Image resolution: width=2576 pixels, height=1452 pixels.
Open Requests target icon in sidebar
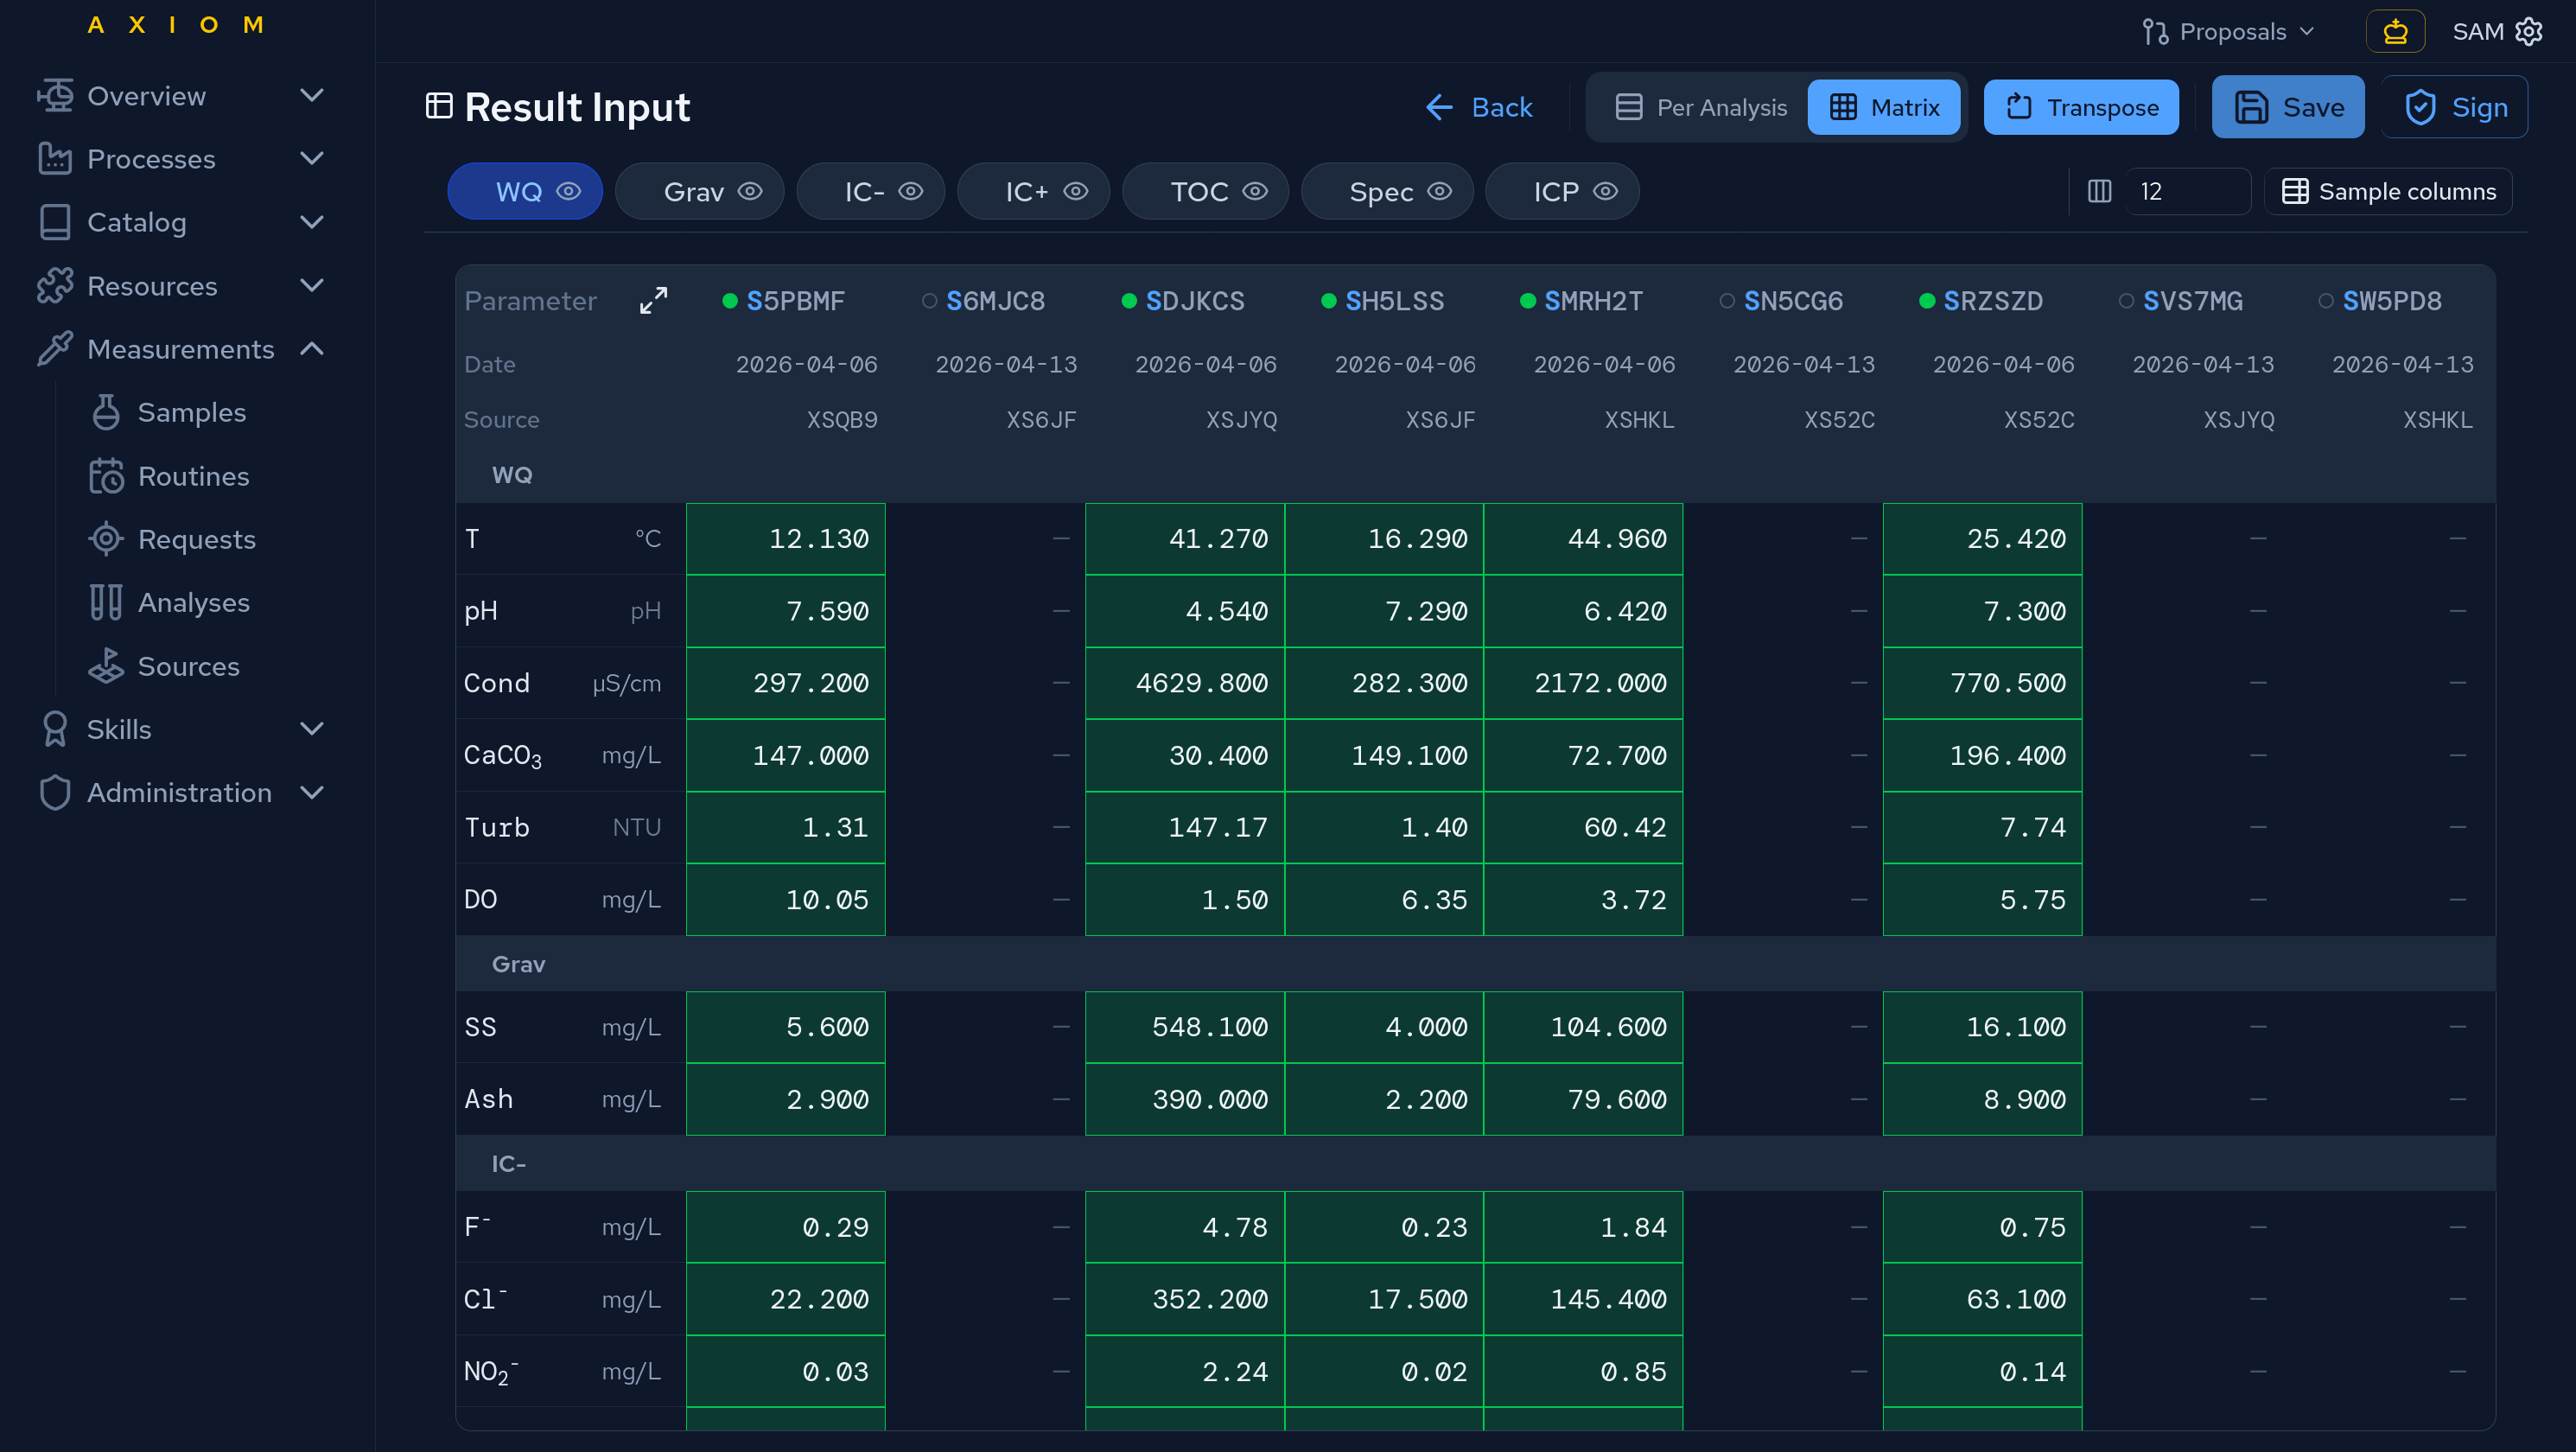[x=106, y=539]
